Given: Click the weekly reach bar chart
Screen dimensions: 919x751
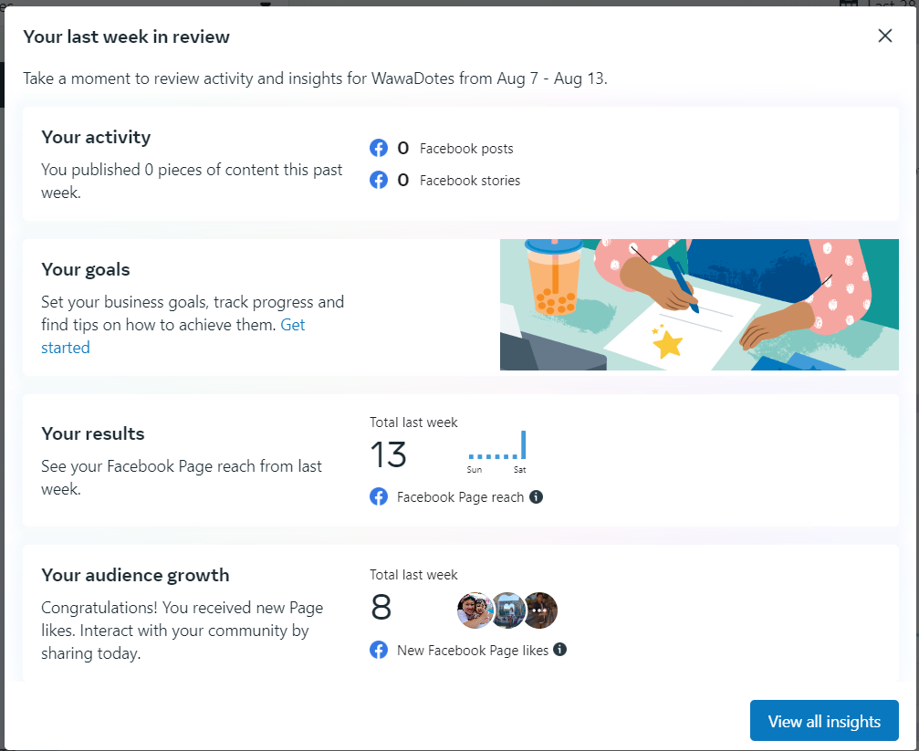Looking at the screenshot, I should (x=496, y=447).
